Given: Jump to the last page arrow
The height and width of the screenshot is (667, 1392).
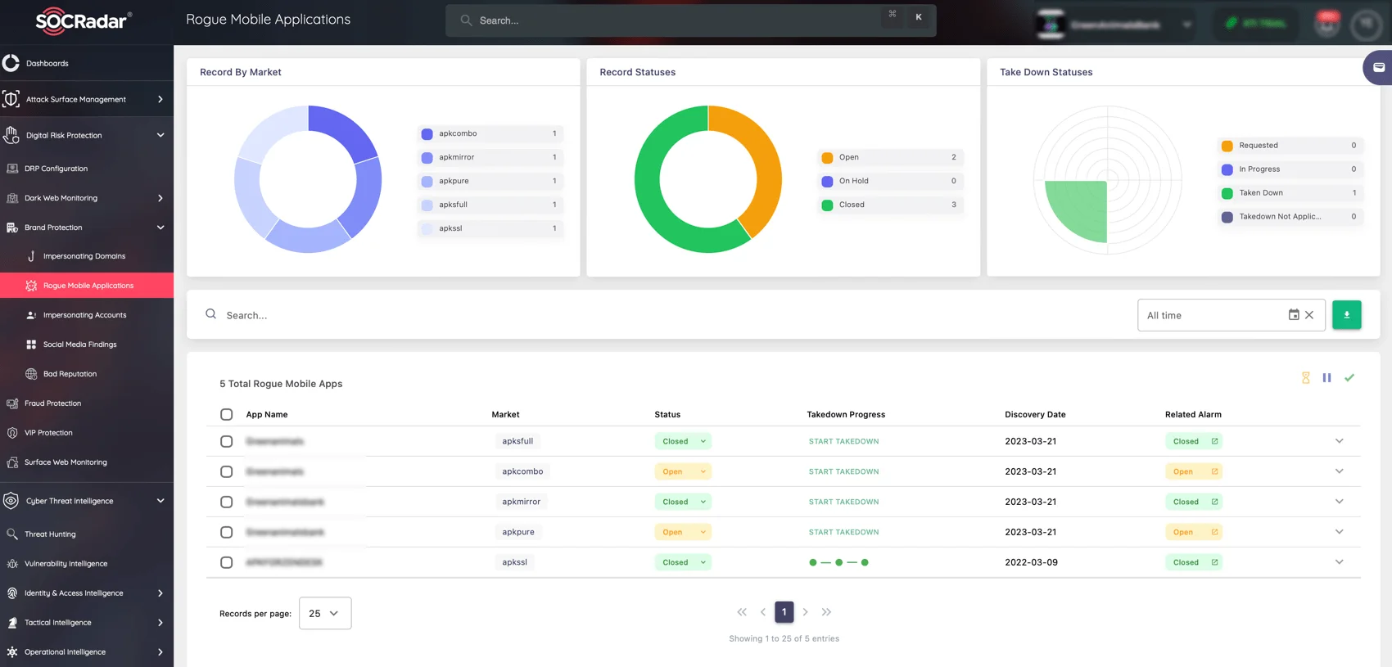Looking at the screenshot, I should pos(826,612).
